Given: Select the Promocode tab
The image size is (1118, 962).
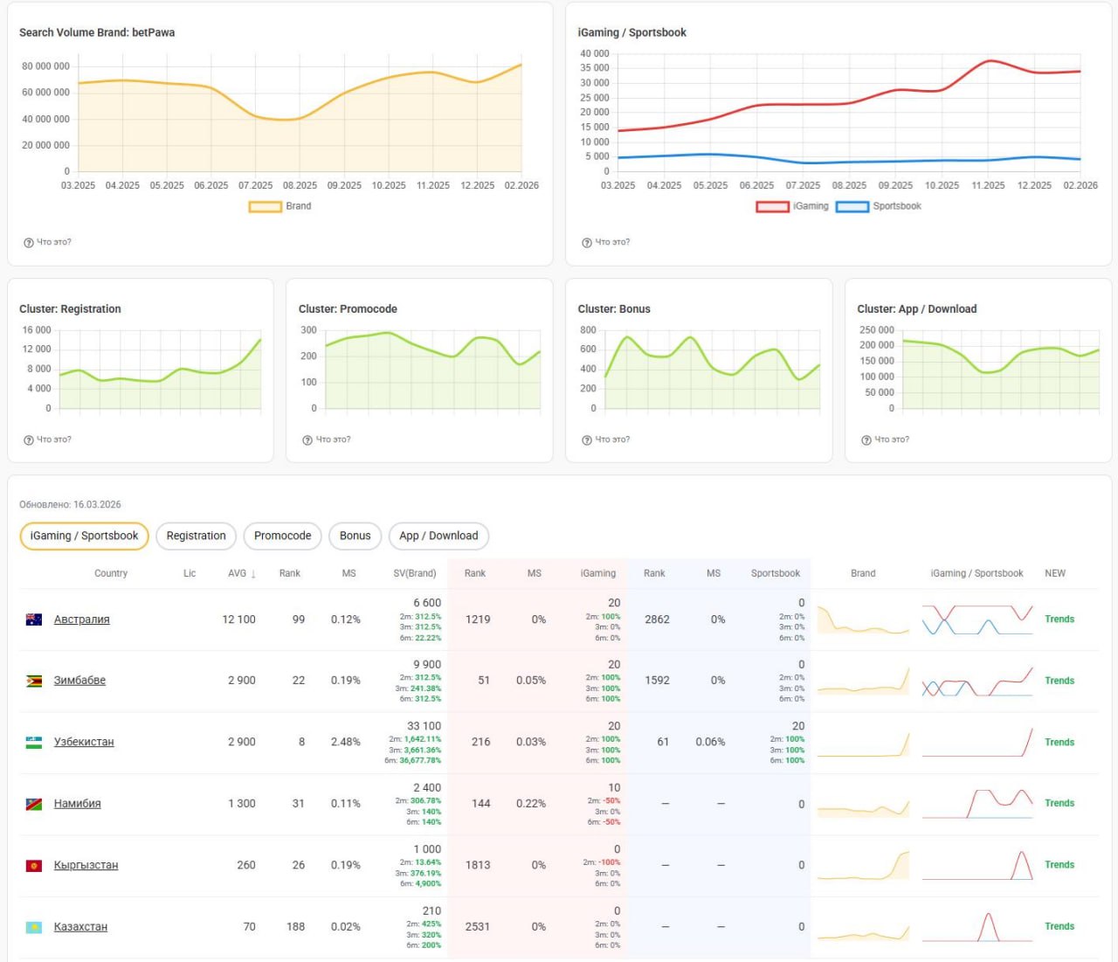Looking at the screenshot, I should click(x=282, y=536).
